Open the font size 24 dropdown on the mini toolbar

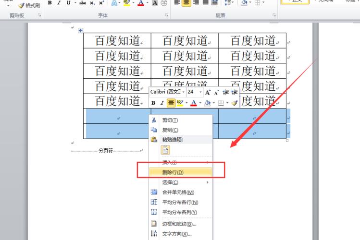200,92
